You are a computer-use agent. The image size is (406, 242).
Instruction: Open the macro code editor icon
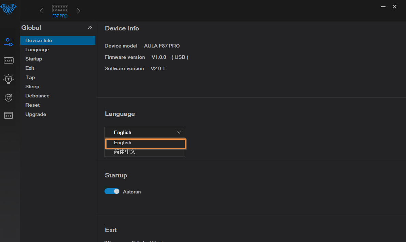click(x=9, y=116)
